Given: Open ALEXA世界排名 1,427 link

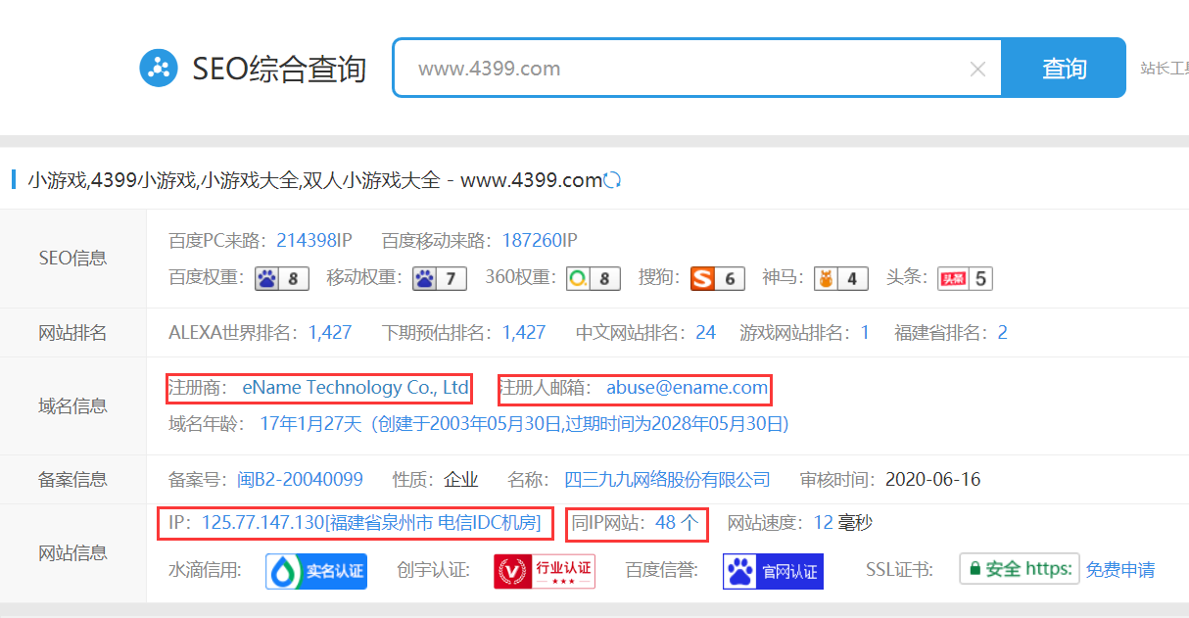Looking at the screenshot, I should click(330, 332).
